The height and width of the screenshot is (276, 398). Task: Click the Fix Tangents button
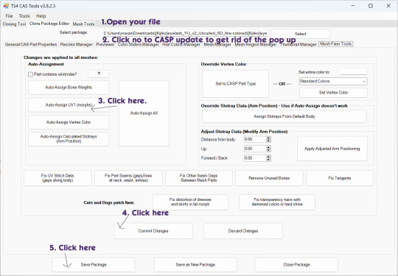pos(340,178)
